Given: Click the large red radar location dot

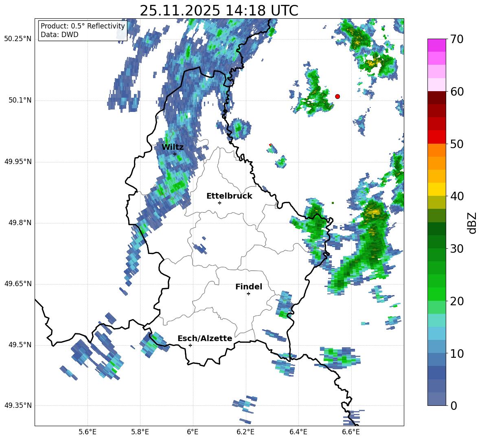Looking at the screenshot, I should coord(337,96).
